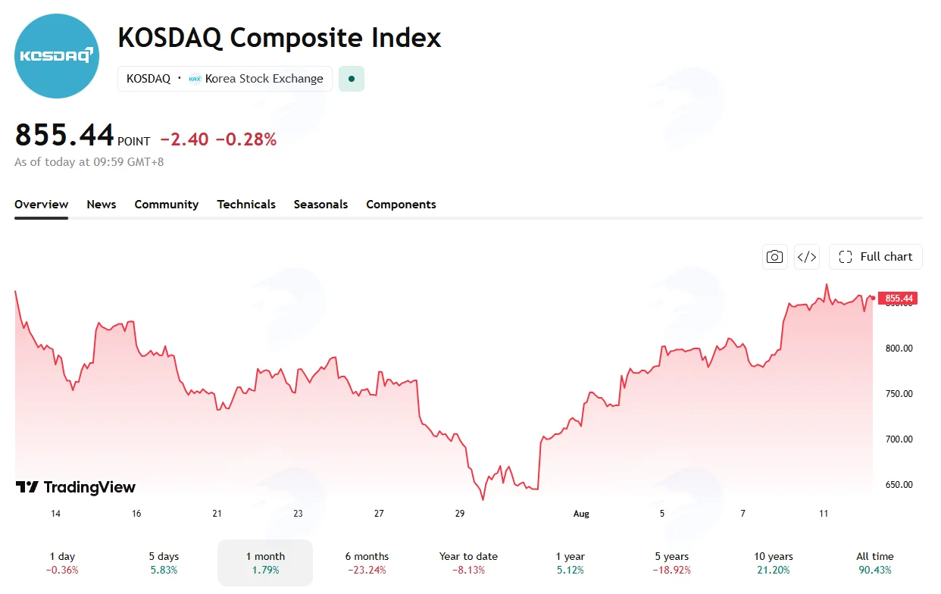Select the Components tab

[x=401, y=205]
